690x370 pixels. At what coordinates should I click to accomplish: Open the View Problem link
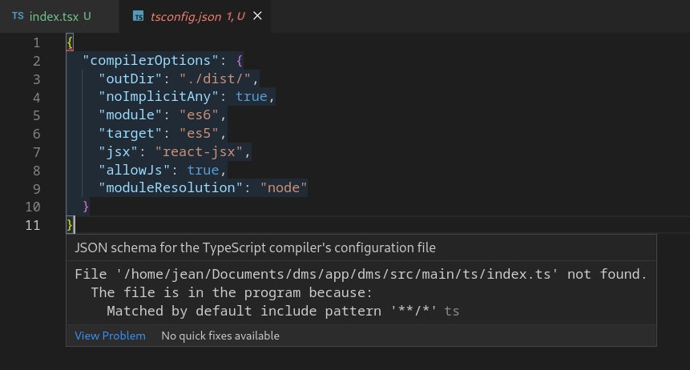tap(110, 336)
